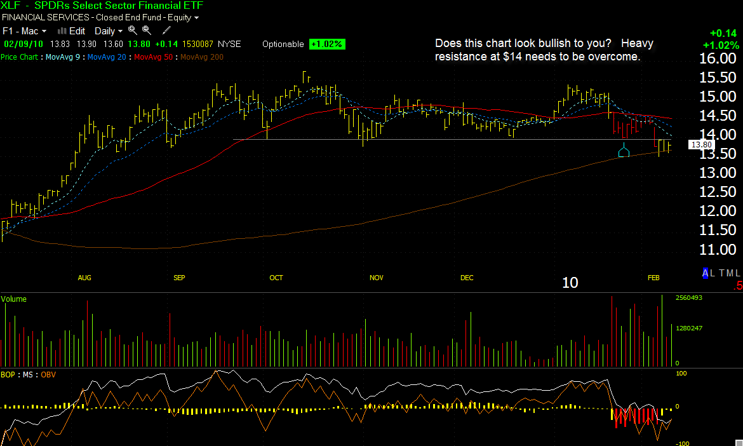Click the Volume pane label
Image resolution: width=743 pixels, height=446 pixels.
click(14, 299)
